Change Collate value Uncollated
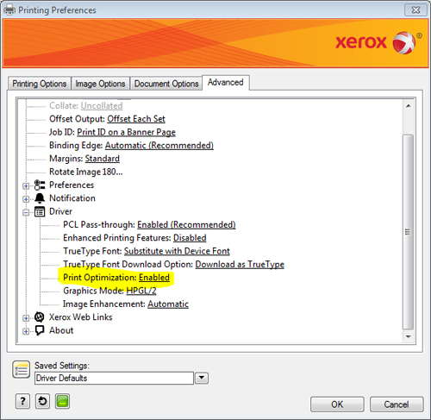 (102, 106)
